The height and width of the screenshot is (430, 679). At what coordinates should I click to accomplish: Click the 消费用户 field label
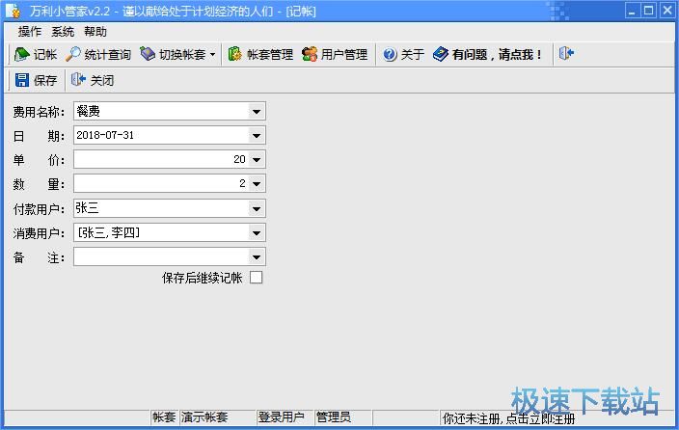pos(39,233)
